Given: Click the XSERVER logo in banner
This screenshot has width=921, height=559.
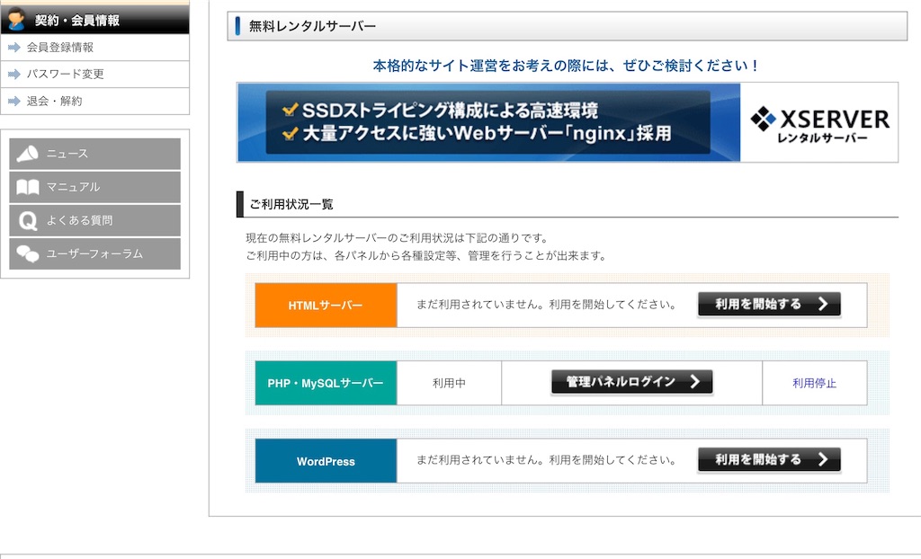Looking at the screenshot, I should click(820, 123).
